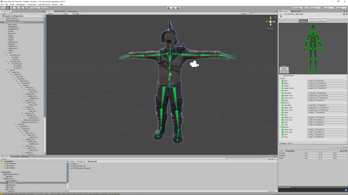Toggle the Global coordinate button
This screenshot has height=195, width=348.
pos(43,8)
